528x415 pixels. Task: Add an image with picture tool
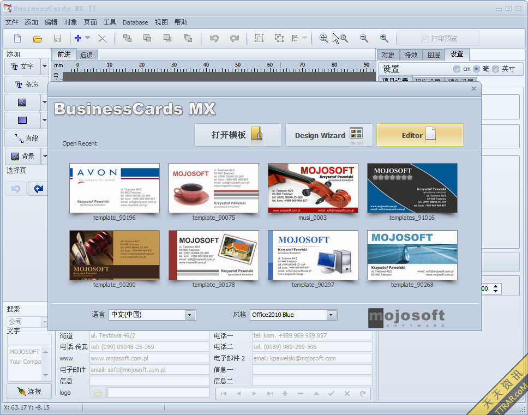point(22,103)
